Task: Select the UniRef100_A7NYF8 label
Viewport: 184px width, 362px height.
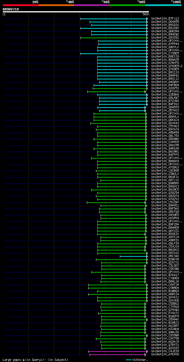Action: [165, 63]
